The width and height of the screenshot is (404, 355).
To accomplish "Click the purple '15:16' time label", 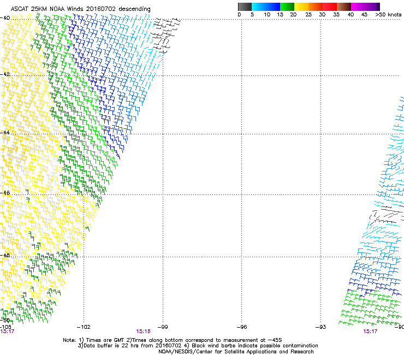I will point(143,332).
